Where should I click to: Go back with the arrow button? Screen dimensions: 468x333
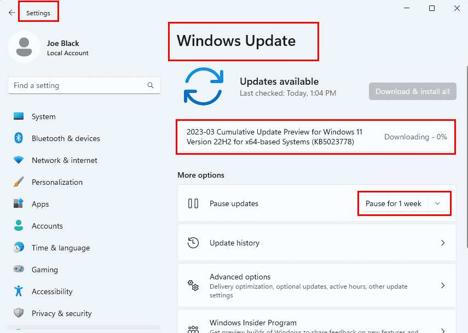pyautogui.click(x=11, y=13)
